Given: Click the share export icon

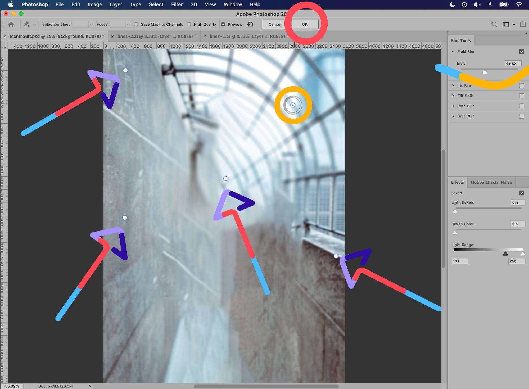Looking at the screenshot, I should [523, 24].
